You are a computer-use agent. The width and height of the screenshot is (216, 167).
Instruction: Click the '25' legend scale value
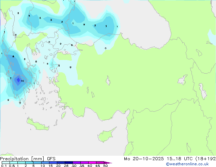[66, 166]
